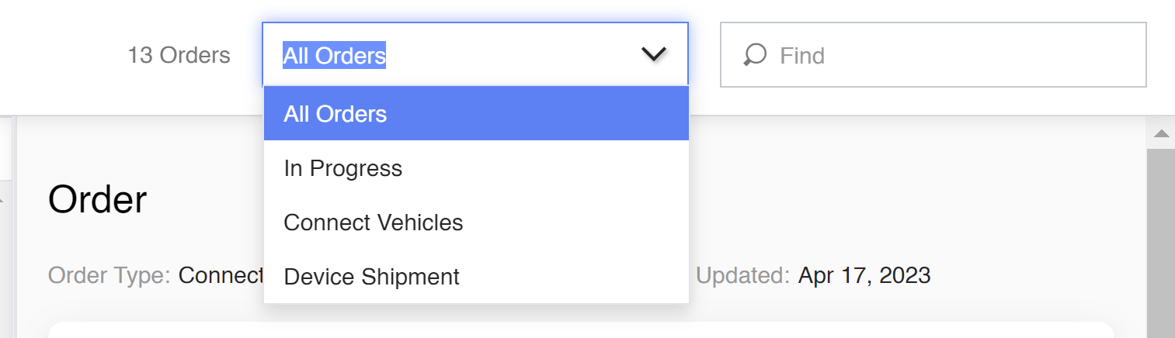Click the right scrollbar up arrow
This screenshot has width=1175, height=338.
[x=1162, y=134]
